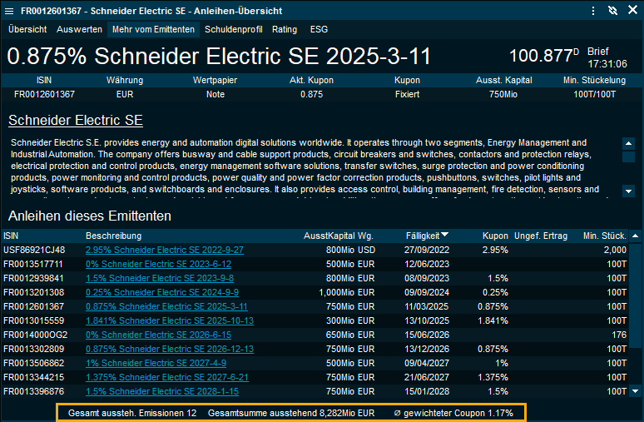Screen dimensions: 644x422
Task: Switch to the ESG tab
Action: (x=319, y=29)
